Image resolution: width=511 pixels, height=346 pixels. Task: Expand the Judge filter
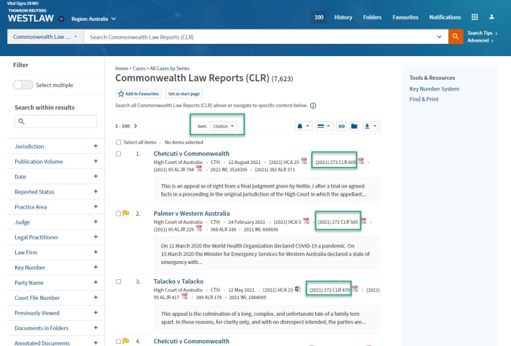[x=96, y=222]
